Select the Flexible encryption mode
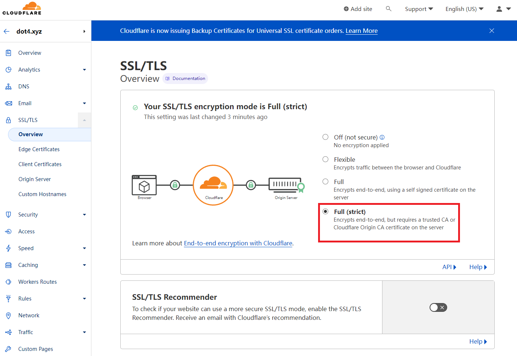517x356 pixels. point(325,159)
